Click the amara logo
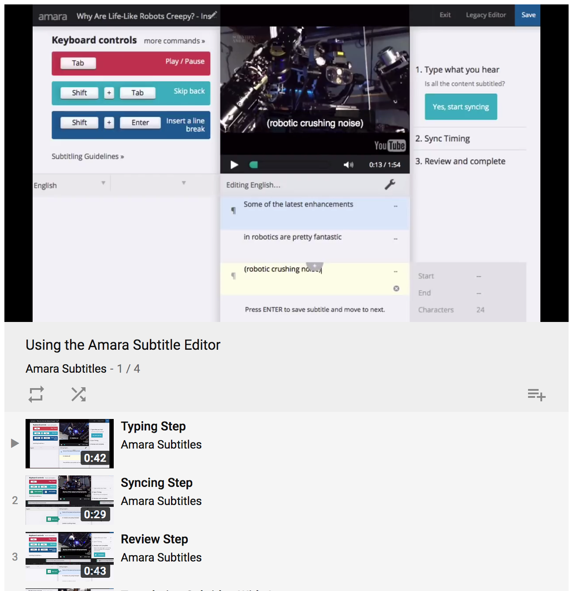The height and width of the screenshot is (591, 573). 52,17
